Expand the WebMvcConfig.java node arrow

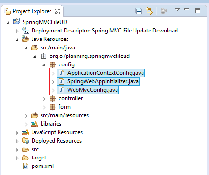53,90
